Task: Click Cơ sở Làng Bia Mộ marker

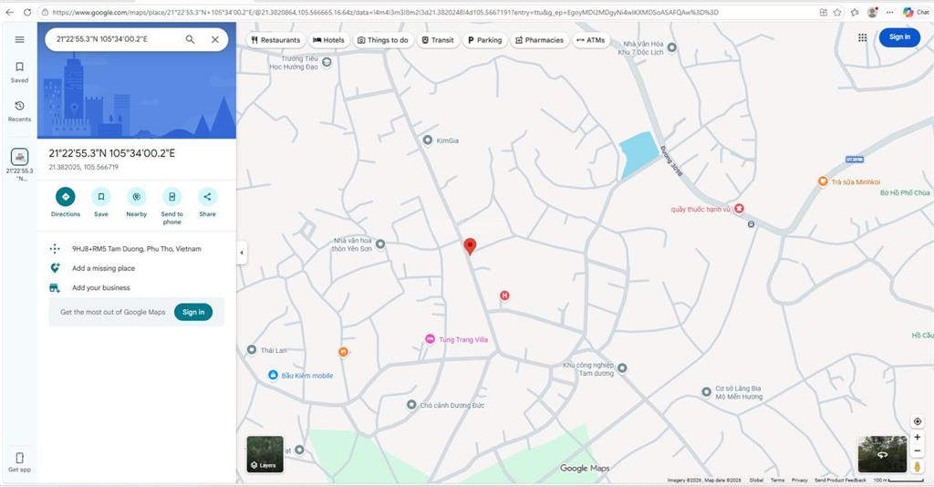Action: pos(707,392)
